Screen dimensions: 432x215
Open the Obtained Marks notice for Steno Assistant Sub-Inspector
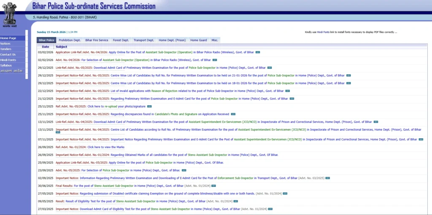pos(167,155)
